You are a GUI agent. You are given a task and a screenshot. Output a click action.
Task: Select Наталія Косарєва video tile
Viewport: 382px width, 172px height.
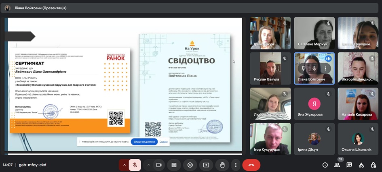(358, 104)
